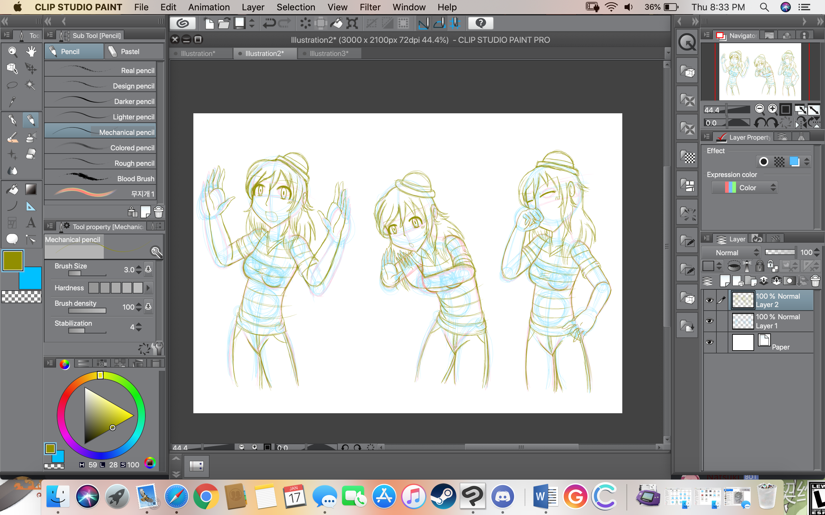
Task: Toggle Tone effect checkered icon
Action: [x=779, y=162]
